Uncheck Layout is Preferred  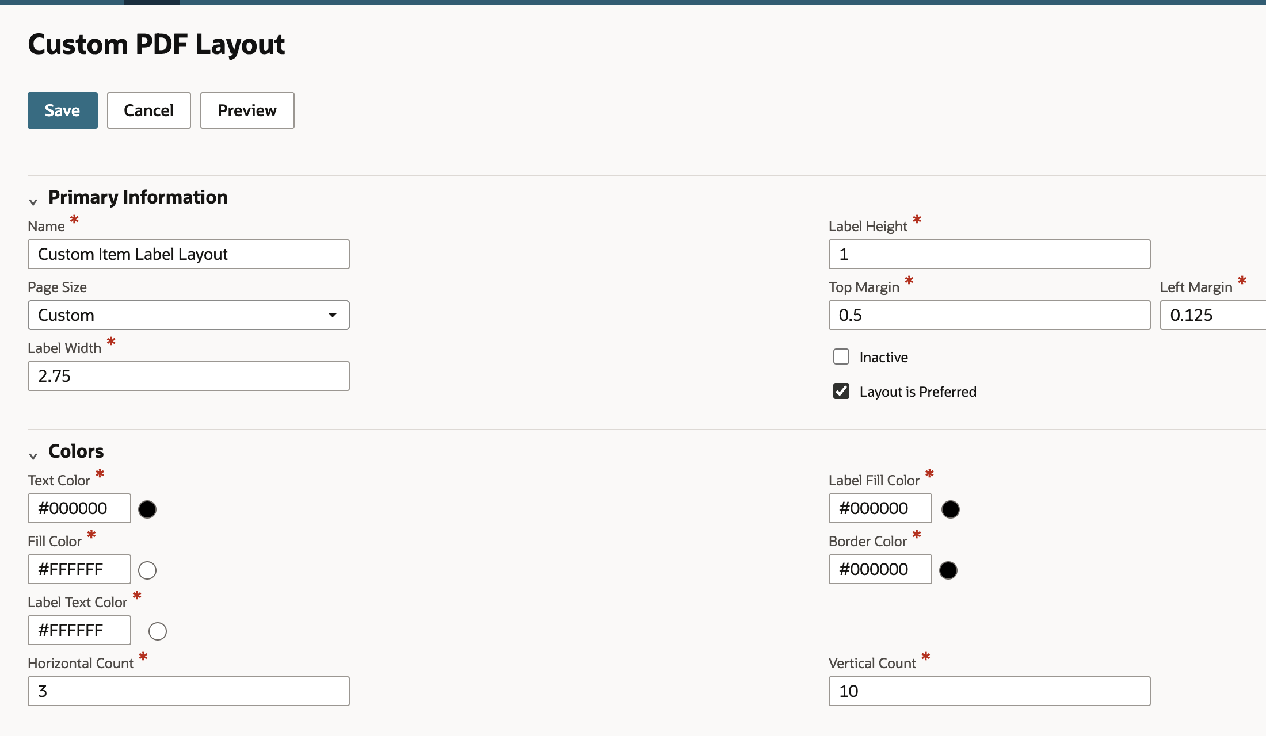coord(841,391)
